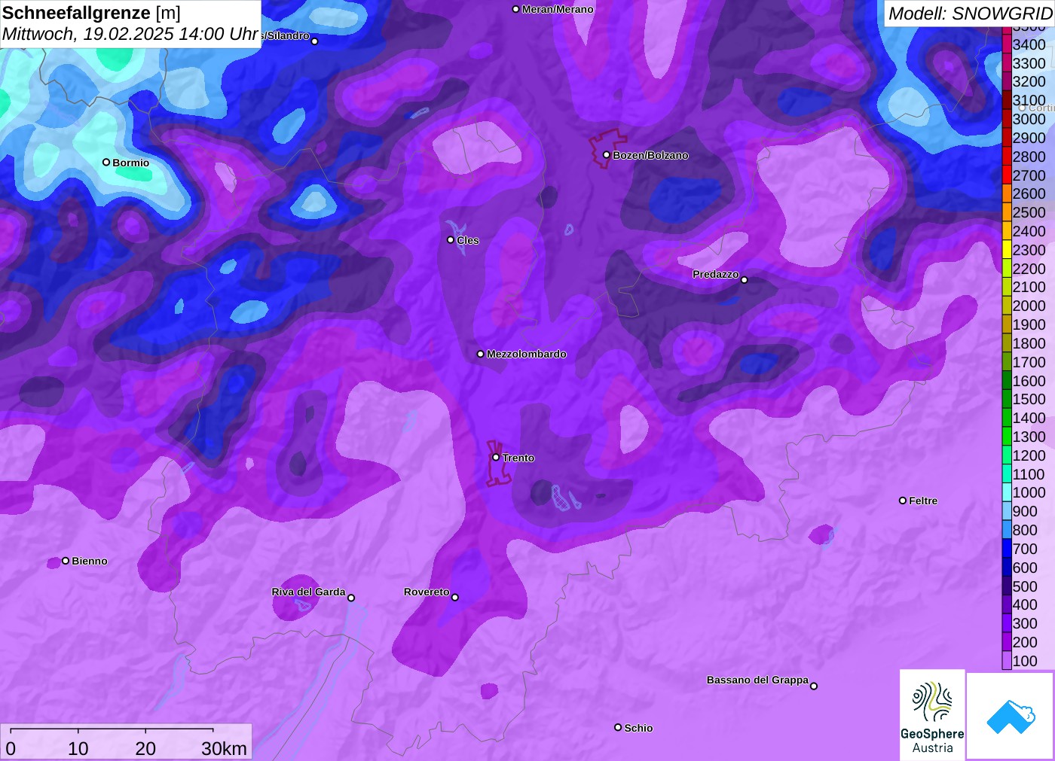Click the Bozen/Bolzano city marker

pos(606,154)
